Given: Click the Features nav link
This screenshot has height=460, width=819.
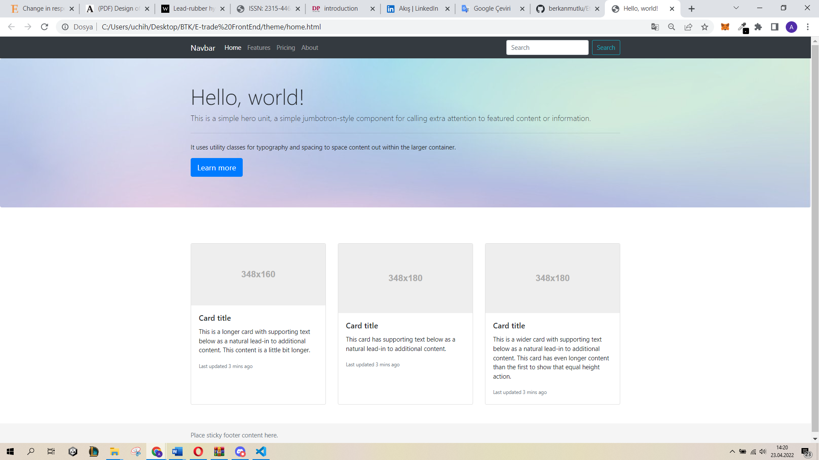Looking at the screenshot, I should (258, 48).
